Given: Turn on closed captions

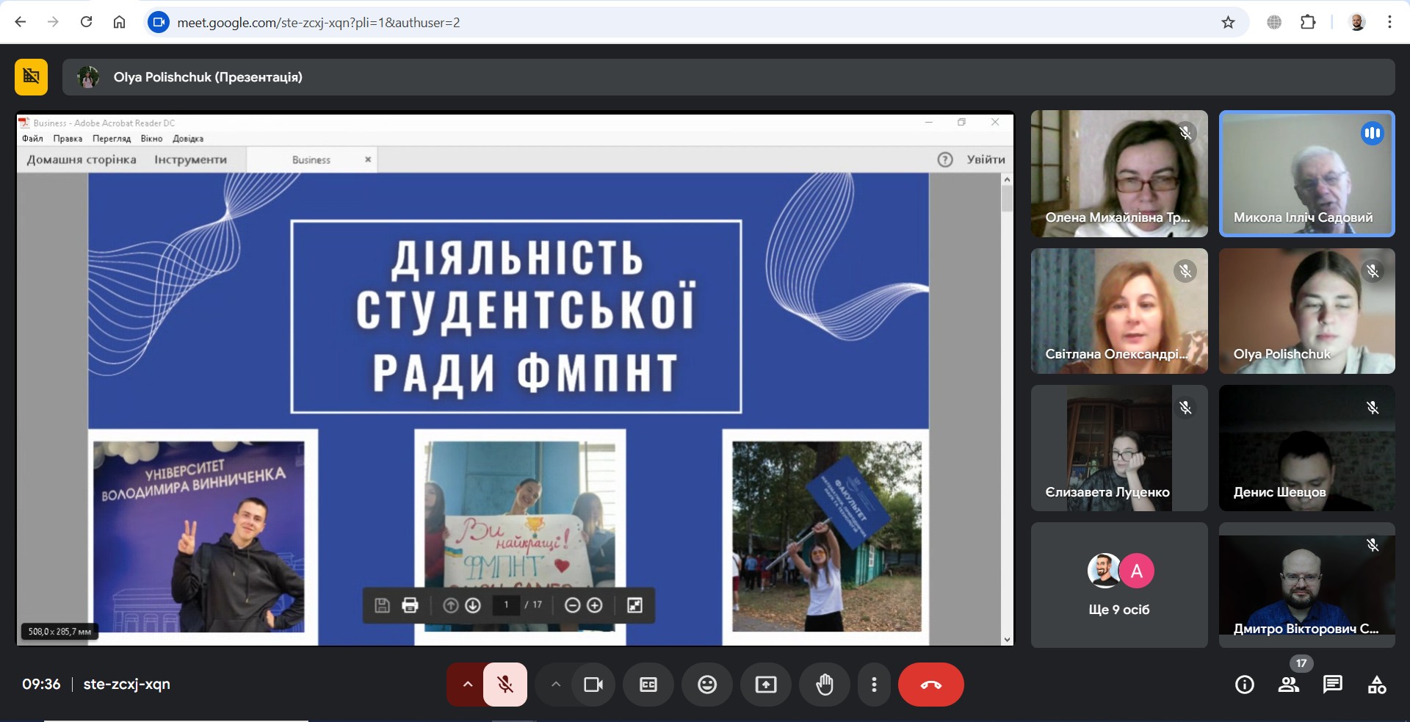Looking at the screenshot, I should (648, 685).
